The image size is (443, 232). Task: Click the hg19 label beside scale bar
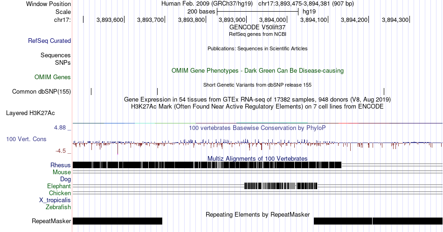pyautogui.click(x=309, y=12)
